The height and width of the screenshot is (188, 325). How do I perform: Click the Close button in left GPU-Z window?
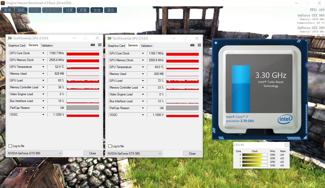(93, 153)
